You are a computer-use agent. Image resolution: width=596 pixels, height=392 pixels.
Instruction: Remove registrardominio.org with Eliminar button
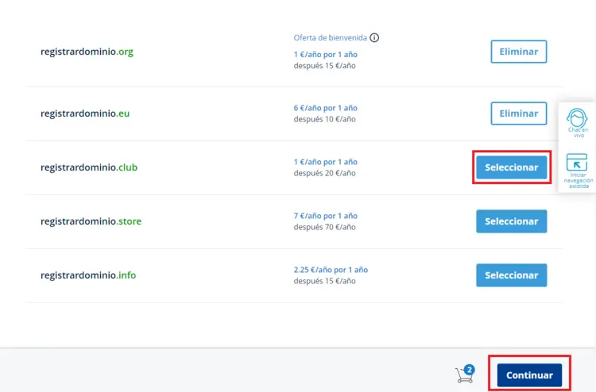[x=518, y=52]
